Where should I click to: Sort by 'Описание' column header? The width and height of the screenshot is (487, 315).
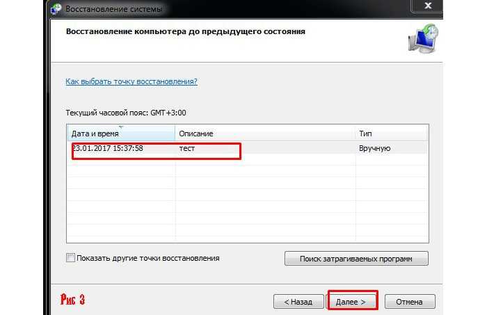265,134
